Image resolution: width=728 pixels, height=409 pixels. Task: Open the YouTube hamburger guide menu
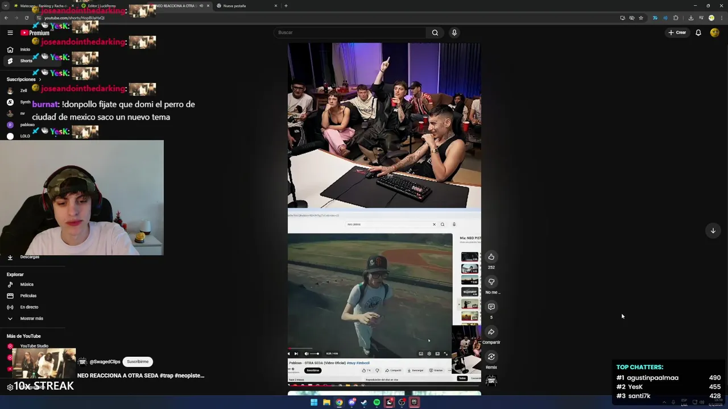click(10, 32)
